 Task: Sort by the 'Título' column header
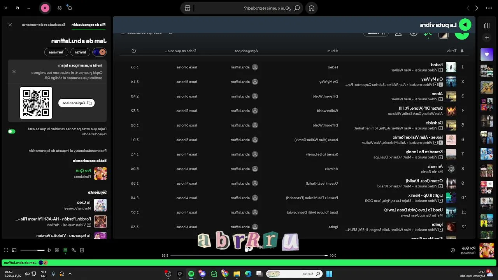(452, 51)
